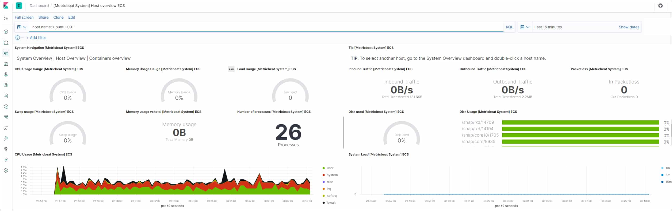Screen dimensions: 672x211
Task: Click Edit in the dashboard top menu
Action: [71, 17]
